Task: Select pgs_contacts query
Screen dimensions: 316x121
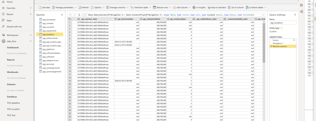Action: pyautogui.click(x=50, y=24)
